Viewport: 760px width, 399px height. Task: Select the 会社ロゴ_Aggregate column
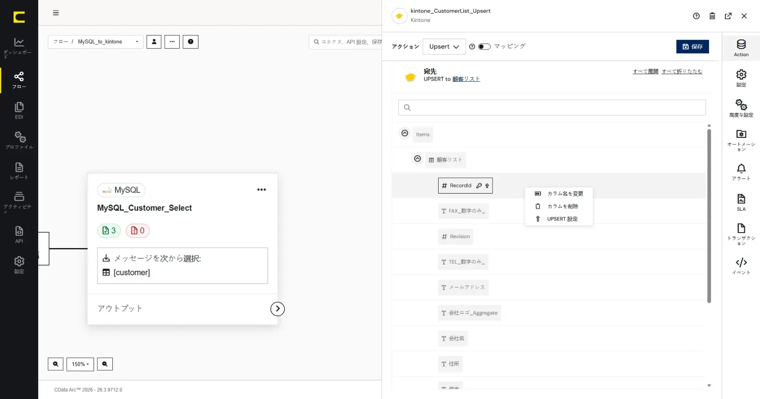[x=469, y=313]
